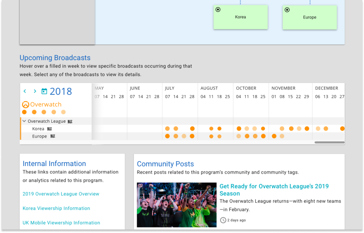Click the fourth legend dot under Overwatch
The height and width of the screenshot is (233, 364).
pyautogui.click(x=54, y=112)
